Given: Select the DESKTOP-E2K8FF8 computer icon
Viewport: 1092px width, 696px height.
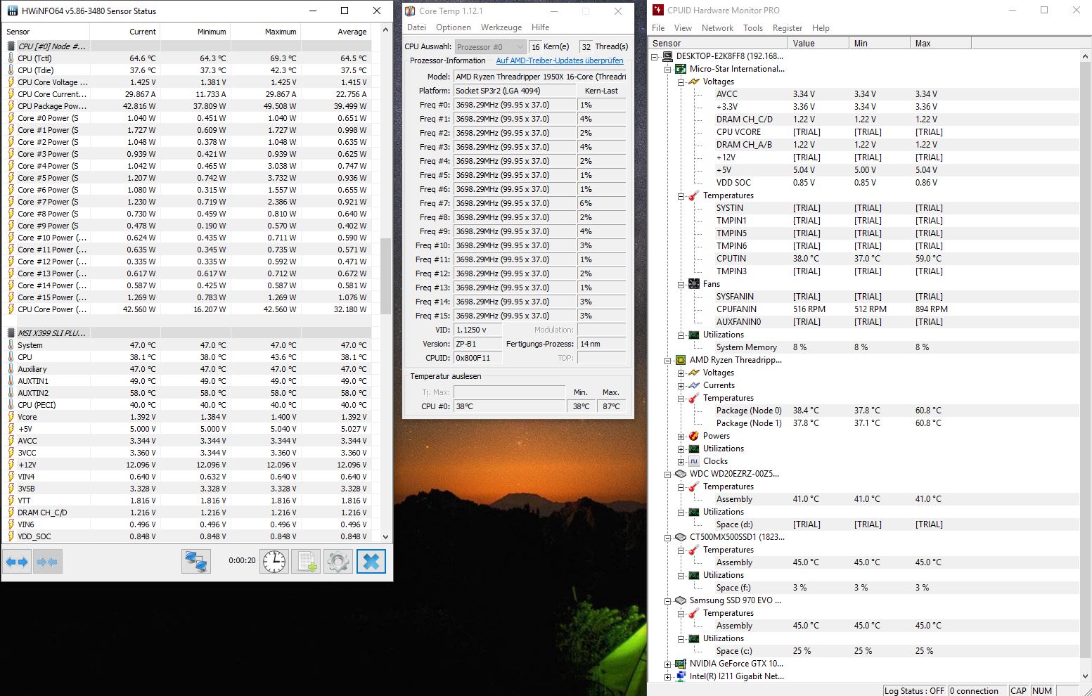Looking at the screenshot, I should (x=667, y=56).
